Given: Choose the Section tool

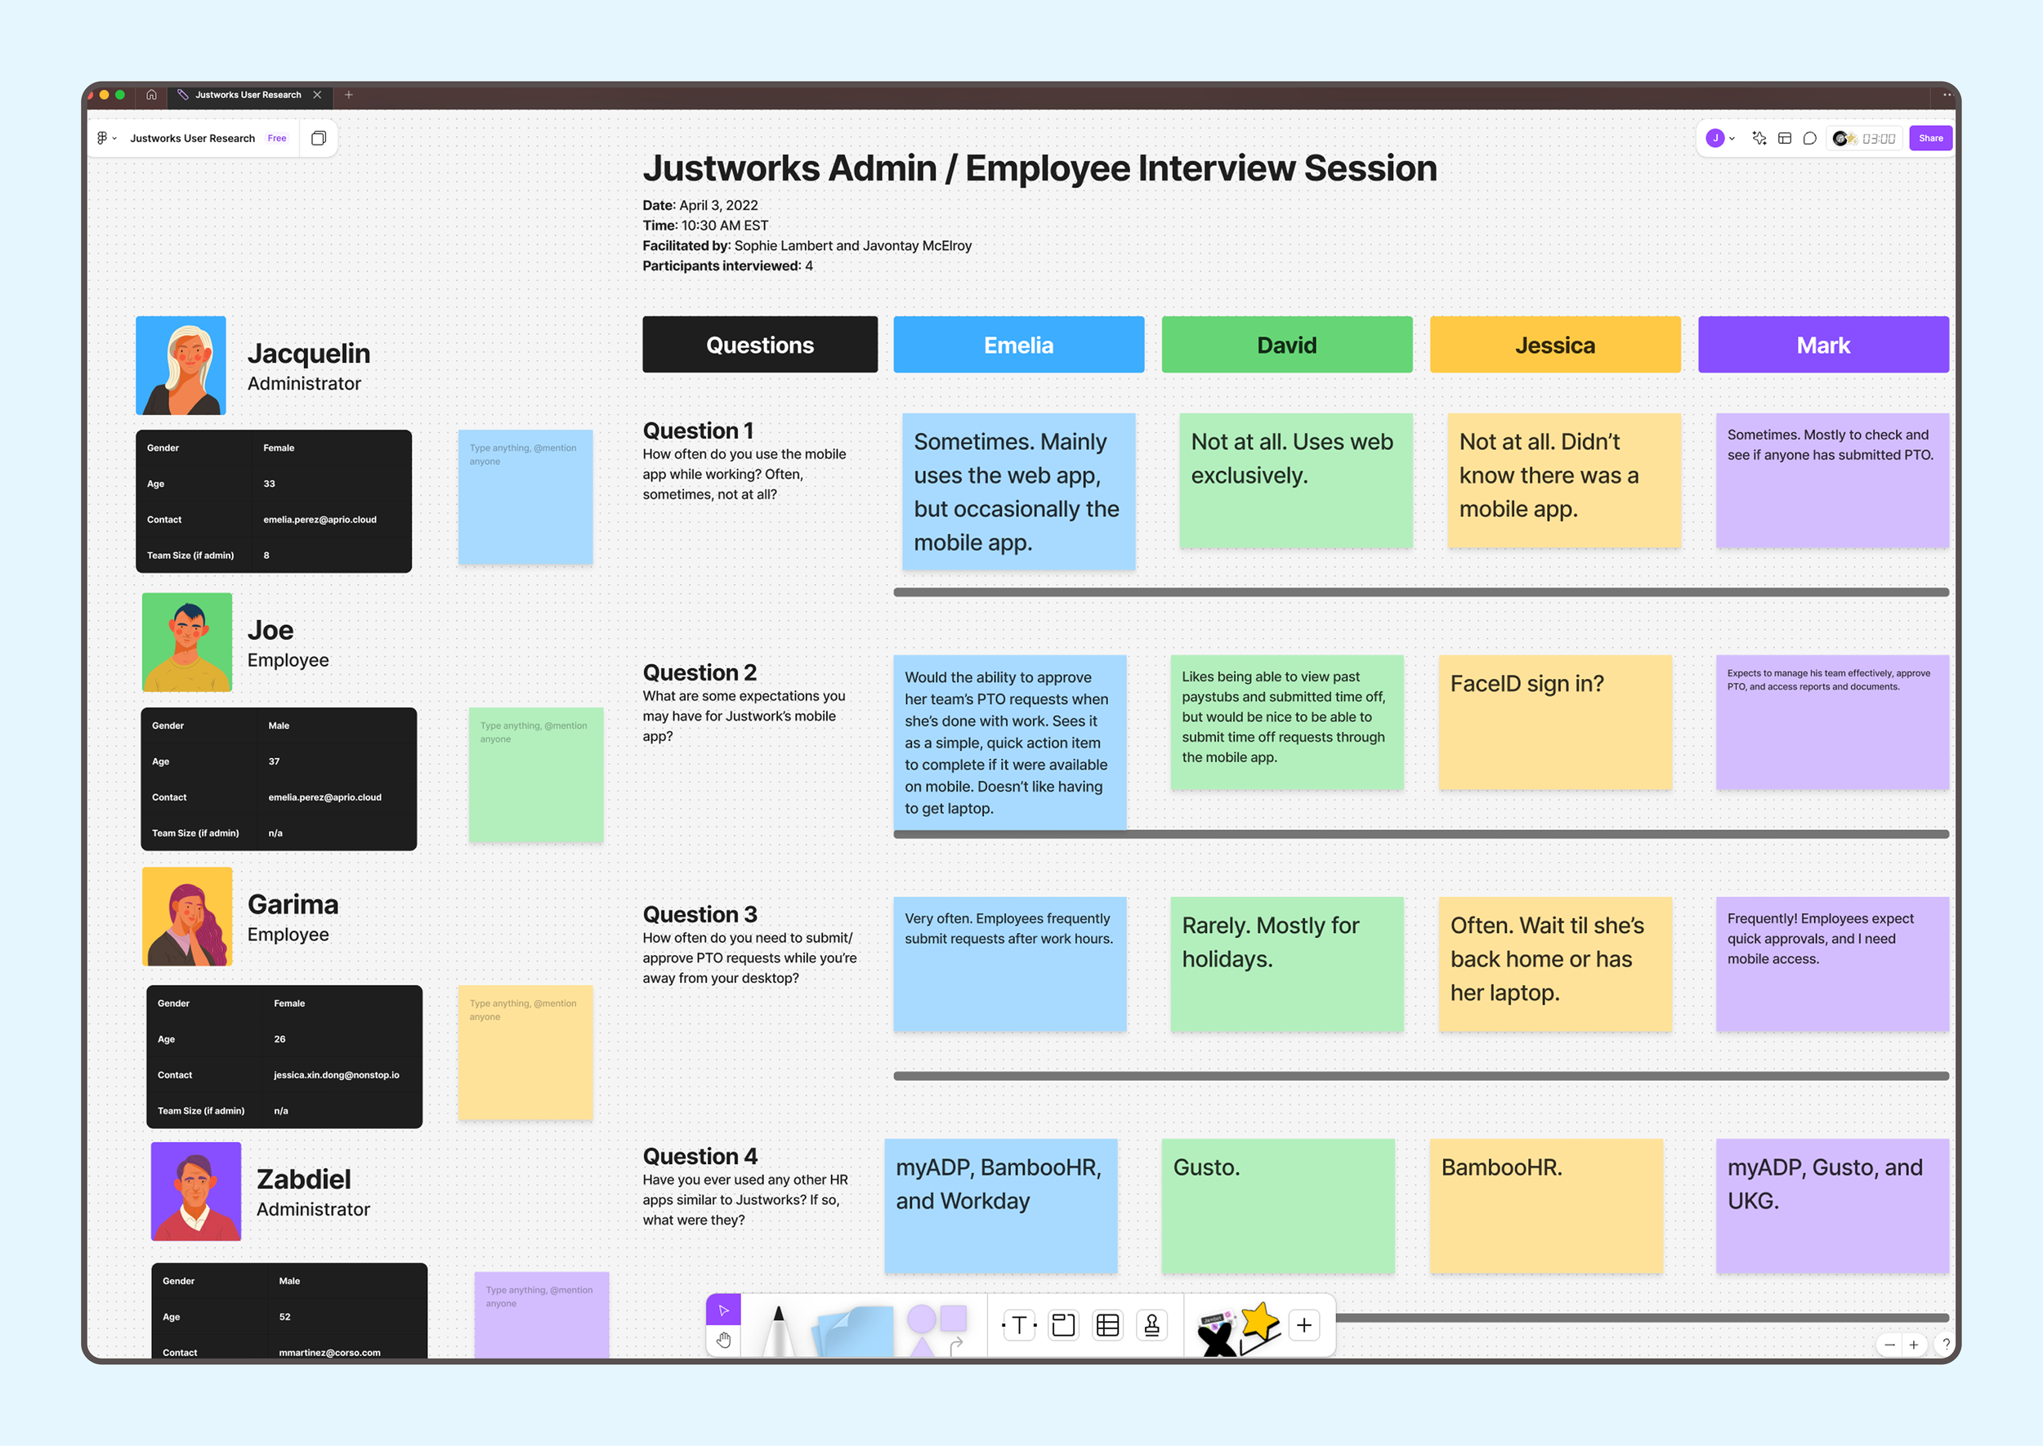Looking at the screenshot, I should [1063, 1325].
